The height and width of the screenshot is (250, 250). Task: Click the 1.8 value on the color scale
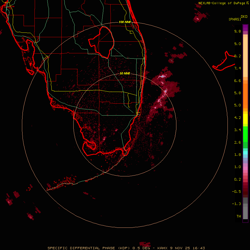pos(237,155)
